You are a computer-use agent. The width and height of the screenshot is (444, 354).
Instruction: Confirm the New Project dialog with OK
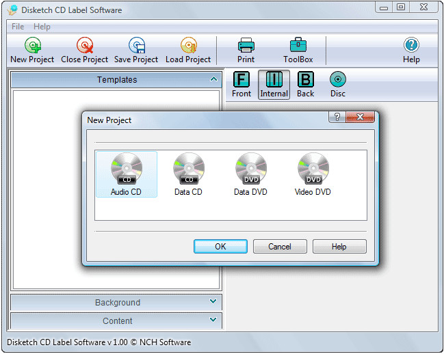click(220, 247)
